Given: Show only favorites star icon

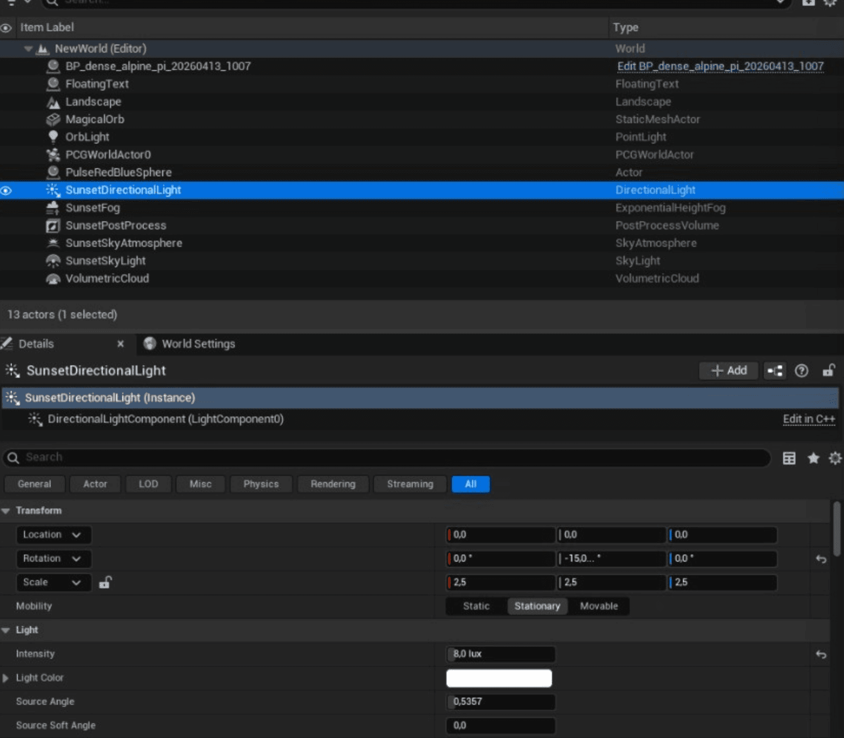Looking at the screenshot, I should click(813, 458).
